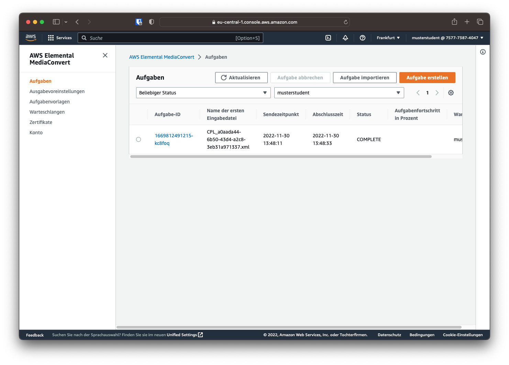
Task: Open the info panel icon on right
Action: (483, 52)
